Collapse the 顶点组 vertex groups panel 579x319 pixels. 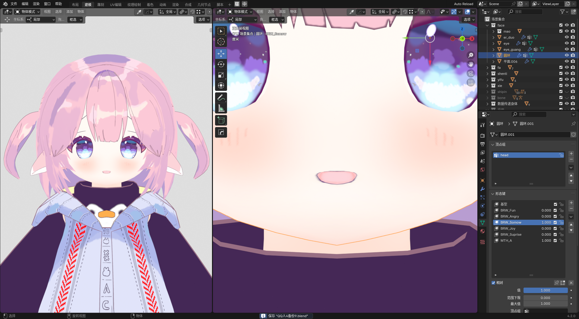493,145
